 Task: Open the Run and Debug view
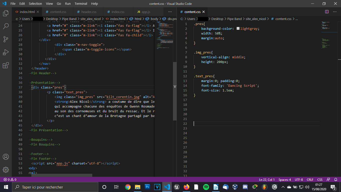pyautogui.click(x=6, y=52)
